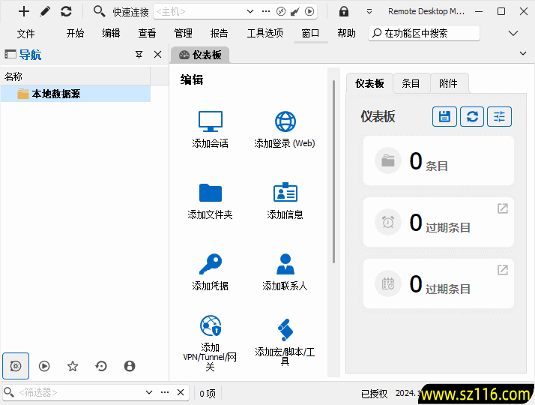Click the ellipsis button in the host box
Viewport: 535px width, 405px height.
[266, 11]
